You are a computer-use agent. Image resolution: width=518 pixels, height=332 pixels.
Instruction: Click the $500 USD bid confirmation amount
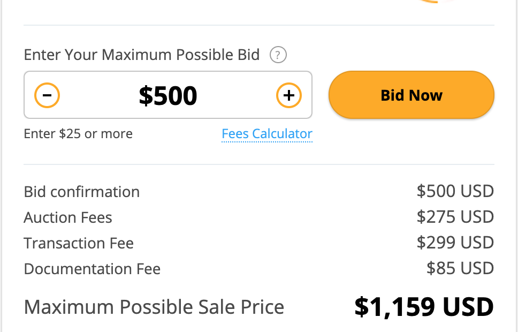[x=455, y=191]
